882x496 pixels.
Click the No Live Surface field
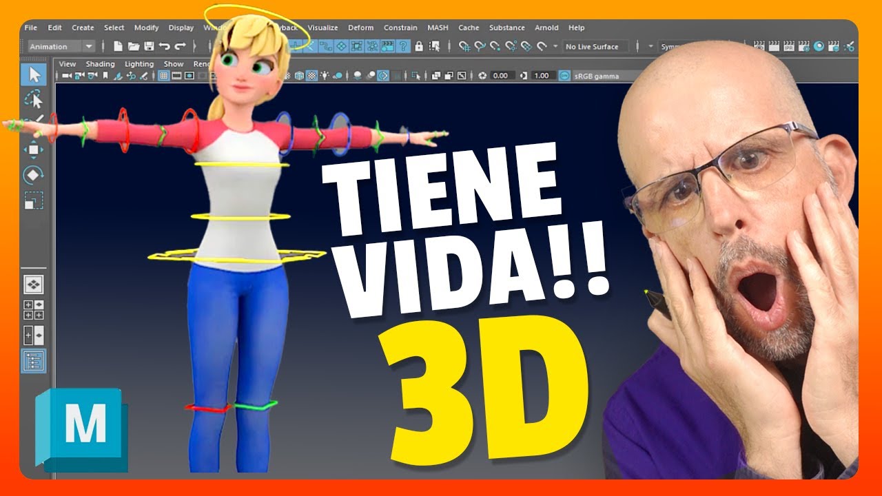click(595, 46)
